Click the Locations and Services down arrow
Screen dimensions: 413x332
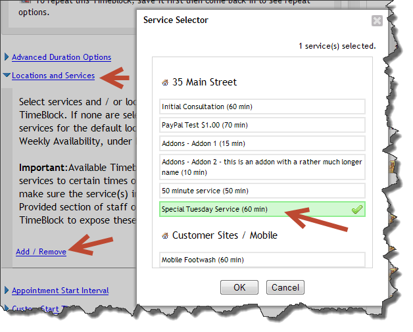pyautogui.click(x=7, y=76)
